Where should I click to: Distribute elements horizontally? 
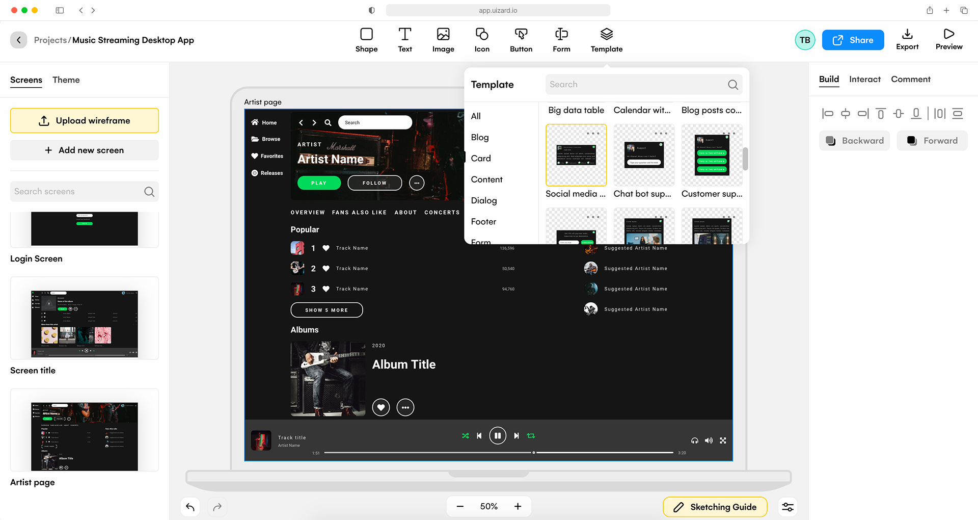coord(940,114)
